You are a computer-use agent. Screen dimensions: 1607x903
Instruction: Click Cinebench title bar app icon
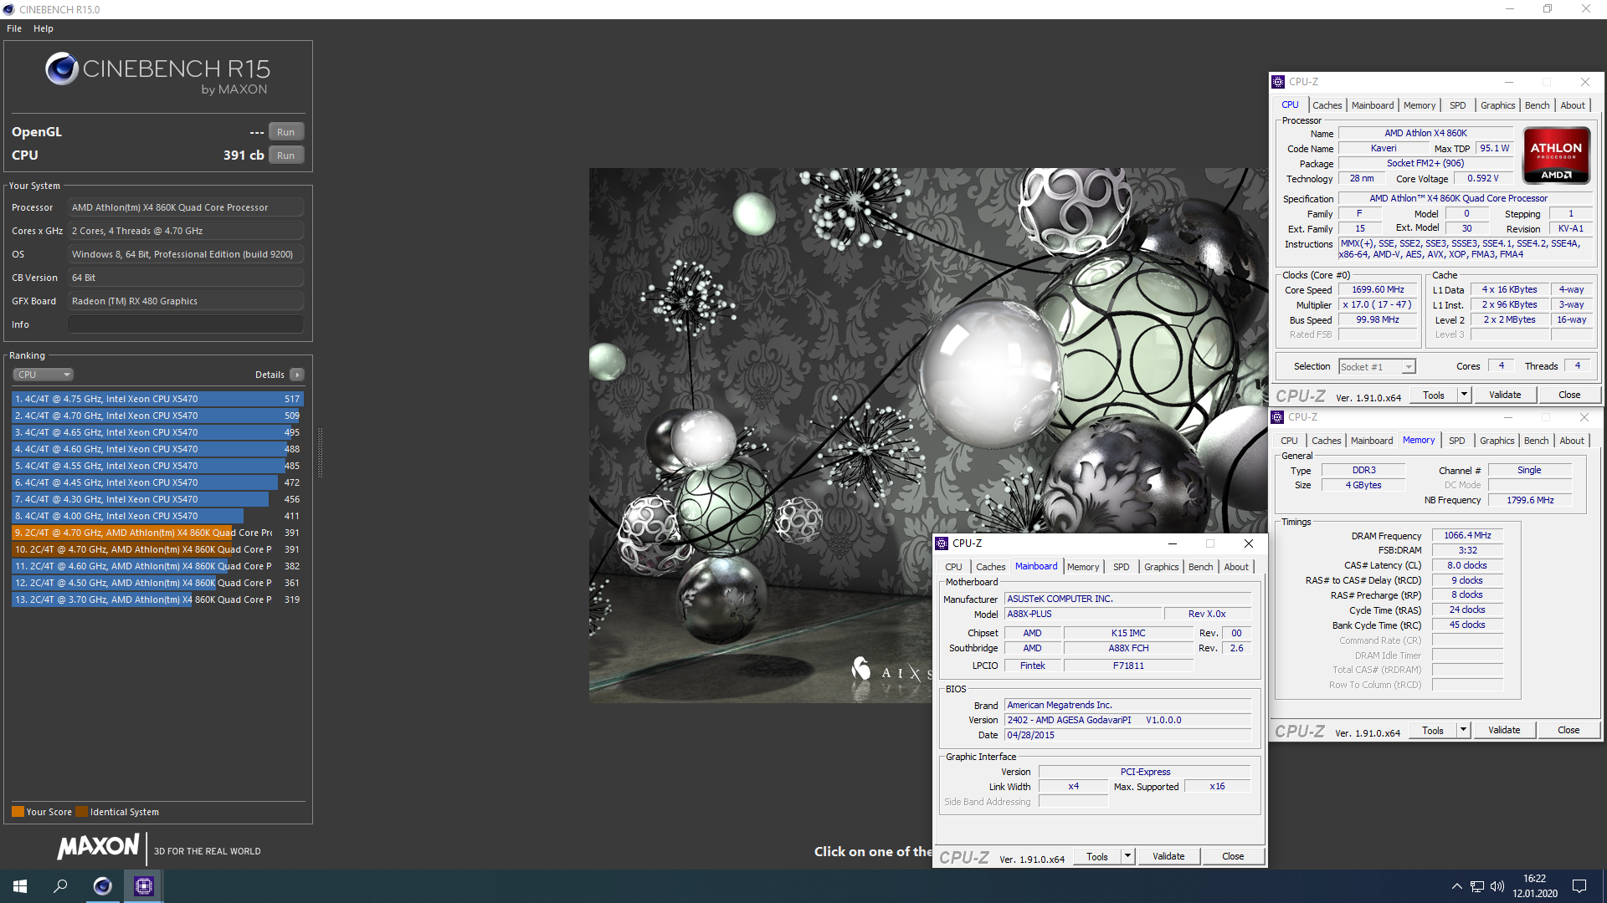click(9, 9)
